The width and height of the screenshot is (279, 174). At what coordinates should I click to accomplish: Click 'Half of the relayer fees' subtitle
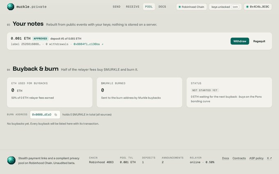pos(99,70)
